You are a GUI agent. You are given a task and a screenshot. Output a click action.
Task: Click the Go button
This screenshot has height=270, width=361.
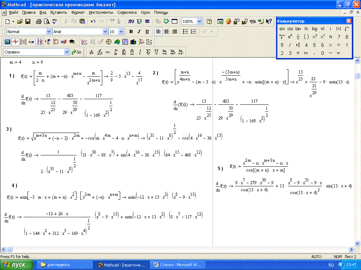77,52
